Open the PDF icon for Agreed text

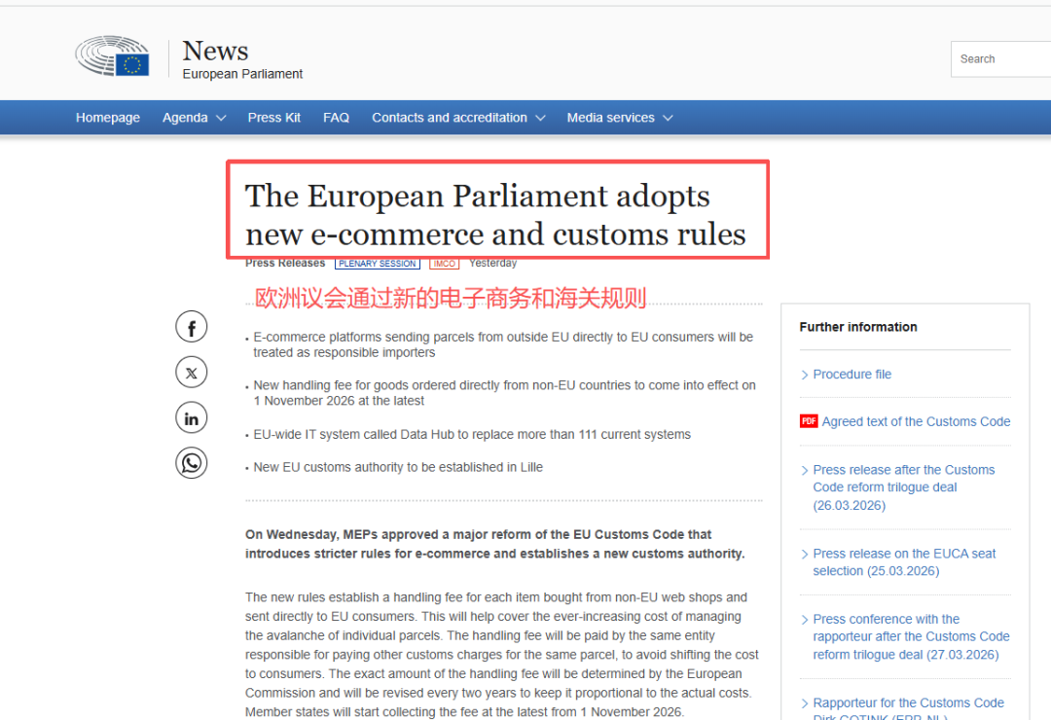pyautogui.click(x=809, y=421)
